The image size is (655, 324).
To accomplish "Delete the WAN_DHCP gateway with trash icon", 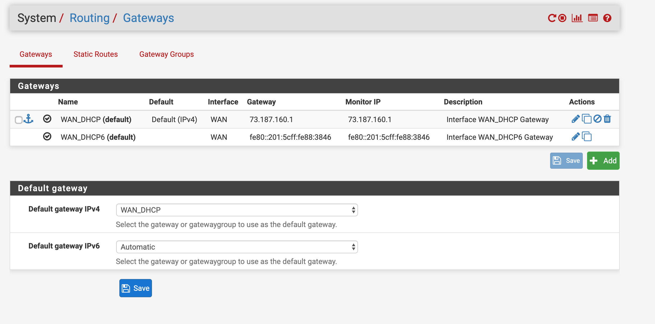I will coord(607,119).
